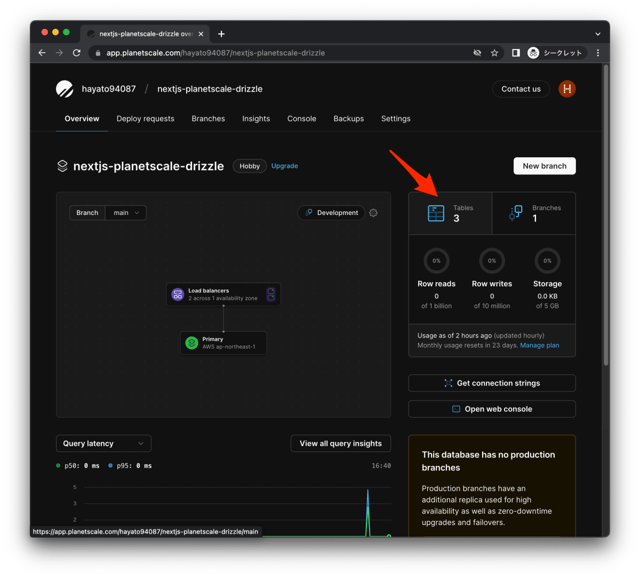Open the Query latency dropdown
The image size is (640, 577).
point(103,443)
